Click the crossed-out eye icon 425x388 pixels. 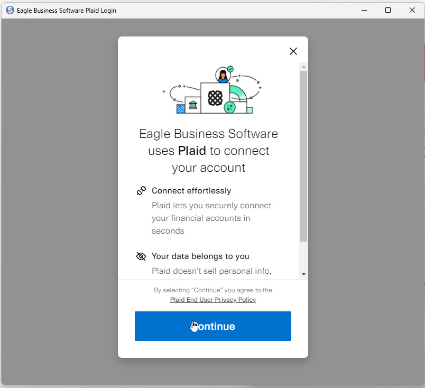coord(141,256)
